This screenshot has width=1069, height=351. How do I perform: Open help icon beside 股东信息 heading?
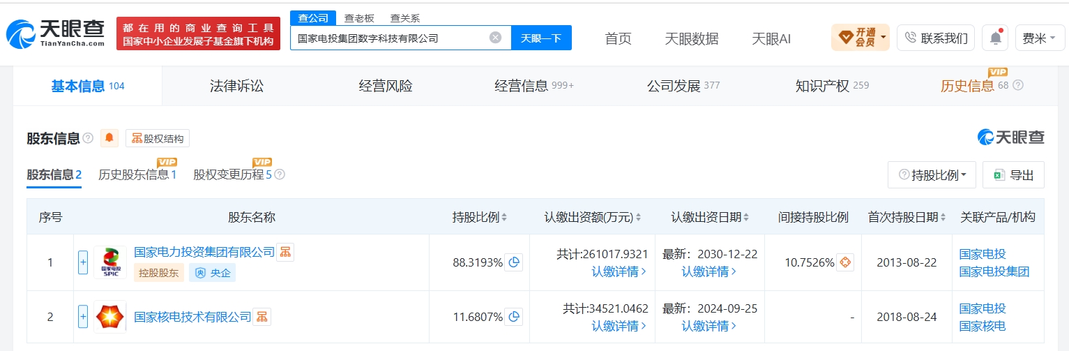click(88, 138)
